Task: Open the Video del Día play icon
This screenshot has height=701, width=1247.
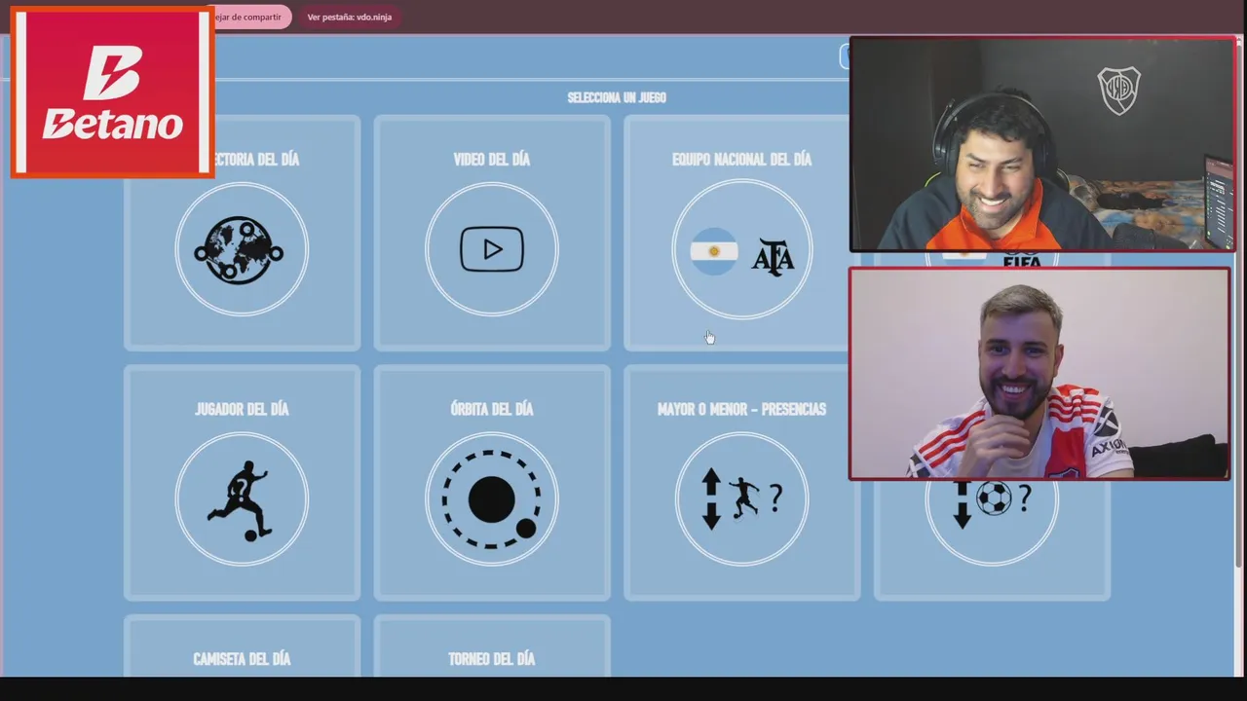Action: tap(492, 249)
